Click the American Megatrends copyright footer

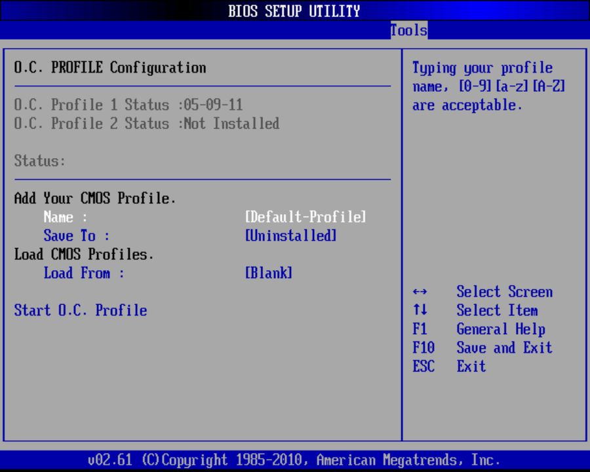[294, 460]
